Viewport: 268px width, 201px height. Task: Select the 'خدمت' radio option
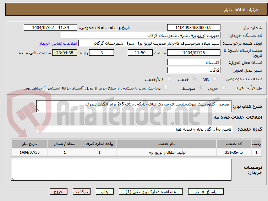click(194, 79)
